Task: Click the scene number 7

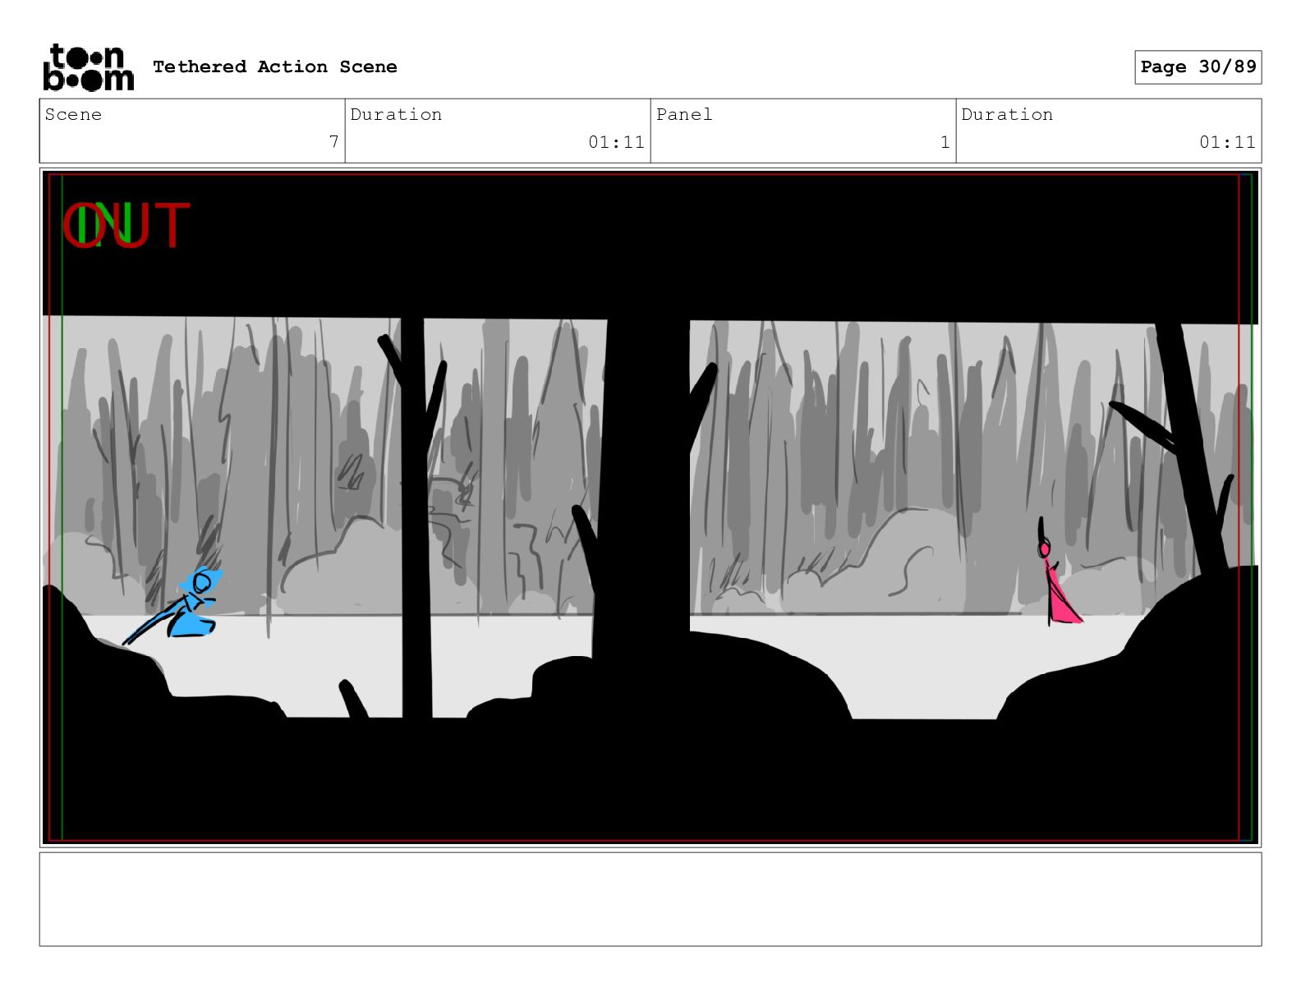Action: tap(333, 142)
